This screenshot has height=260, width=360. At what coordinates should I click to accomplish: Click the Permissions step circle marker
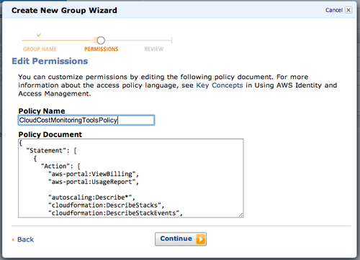tap(101, 40)
